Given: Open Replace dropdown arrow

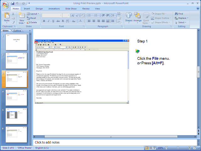Looking at the screenshot, I should tap(188, 18).
